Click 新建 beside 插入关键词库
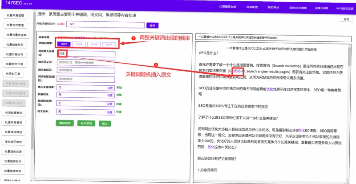 pyautogui.click(x=119, y=88)
